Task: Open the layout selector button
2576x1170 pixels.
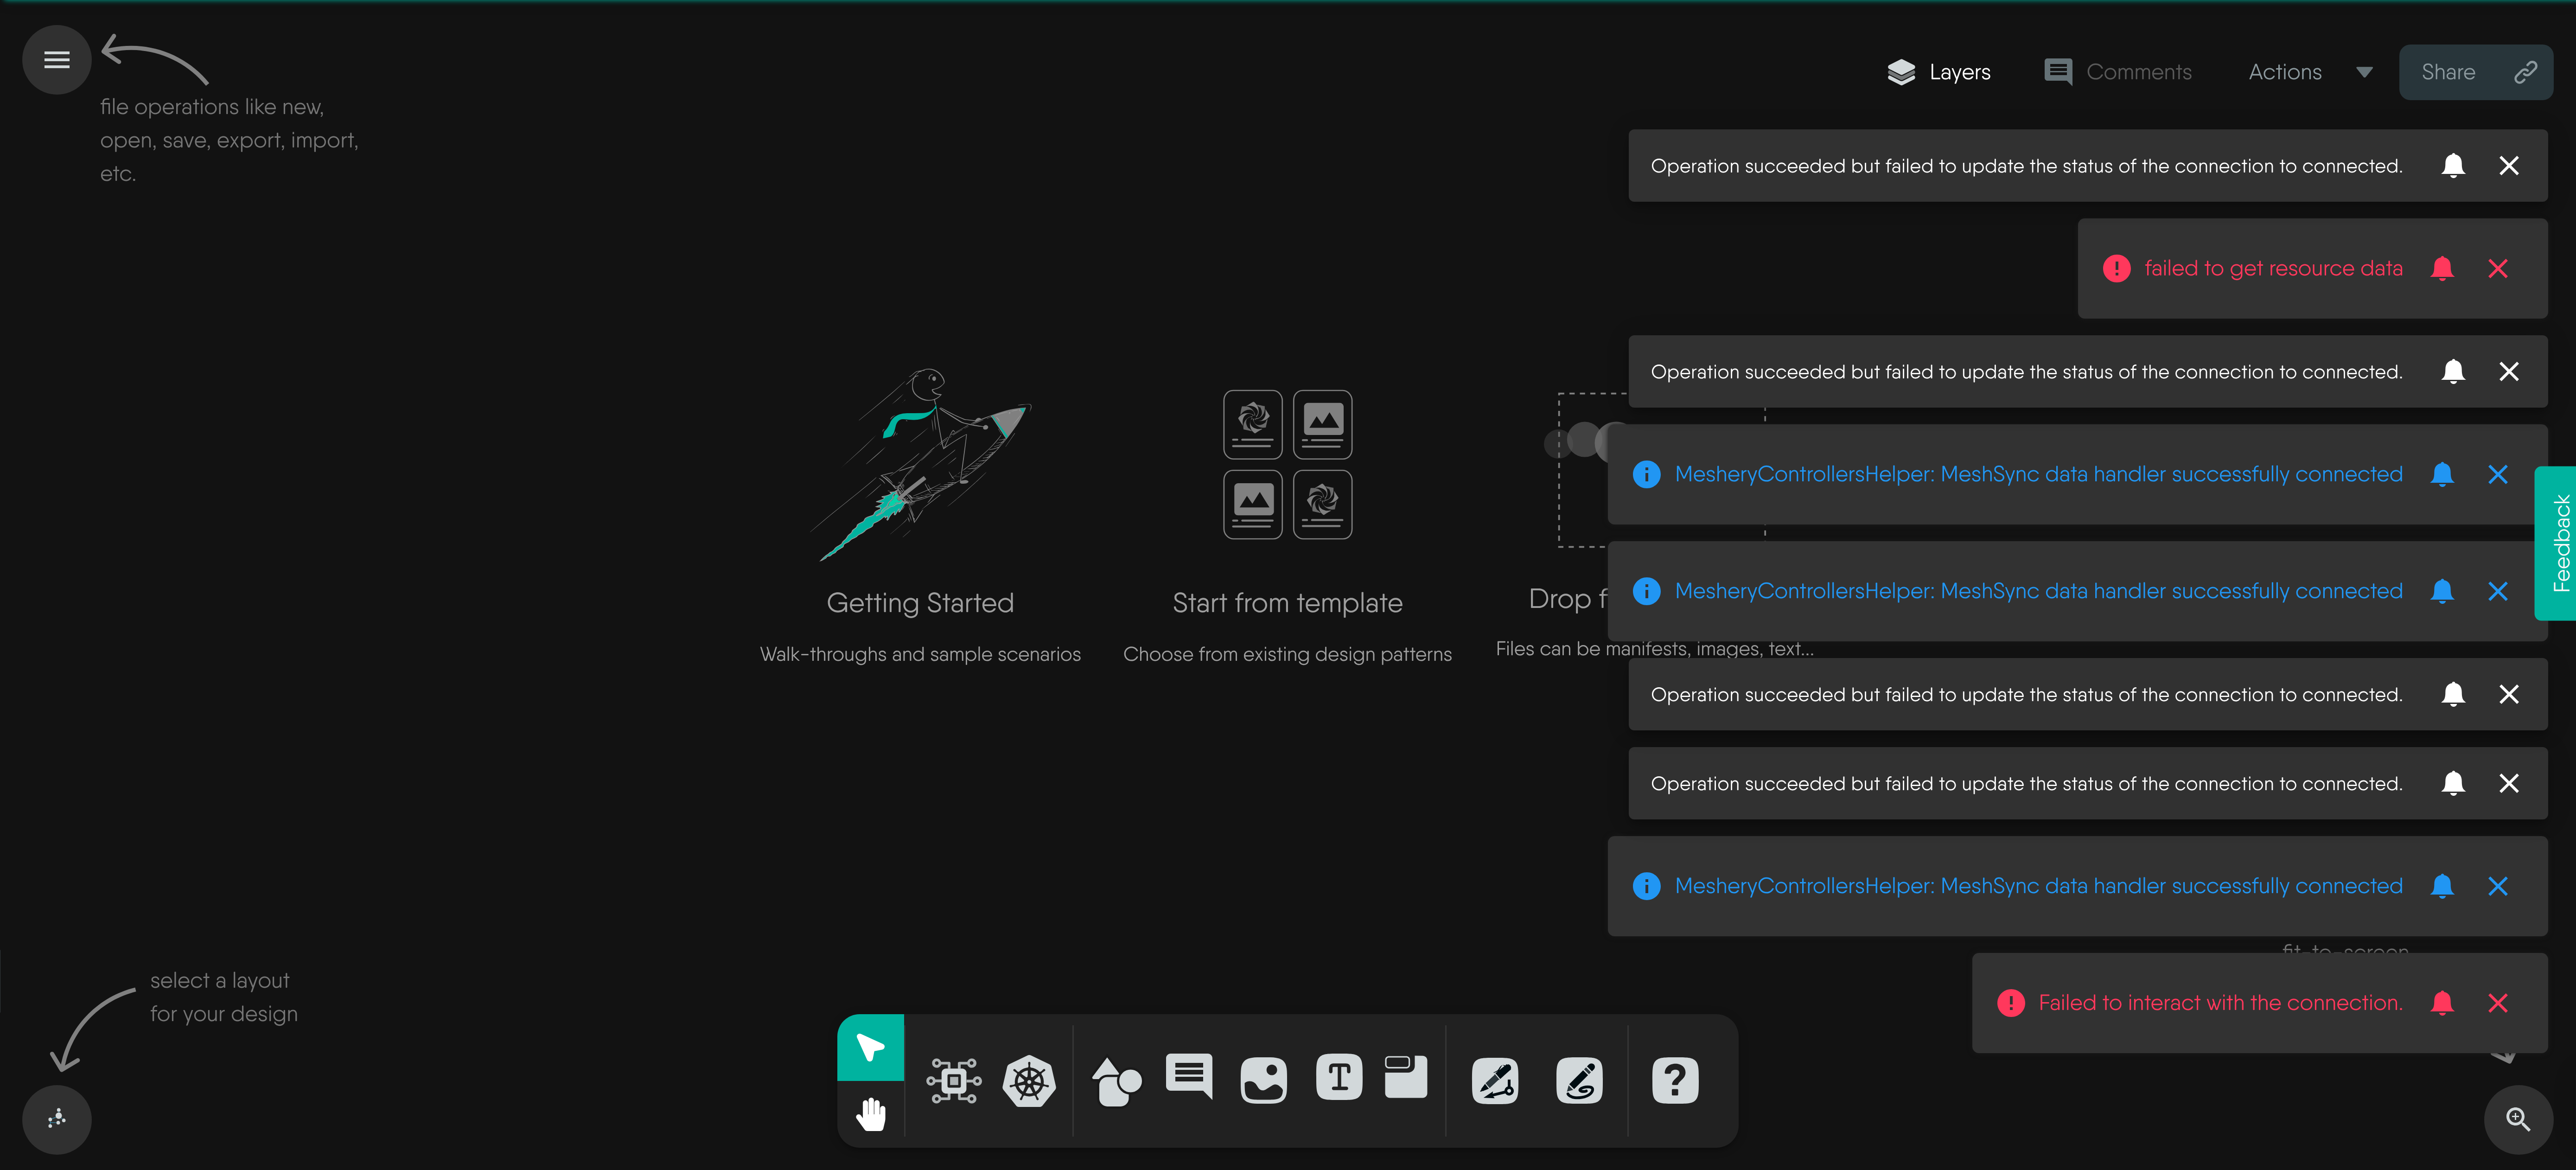Action: tap(57, 1119)
